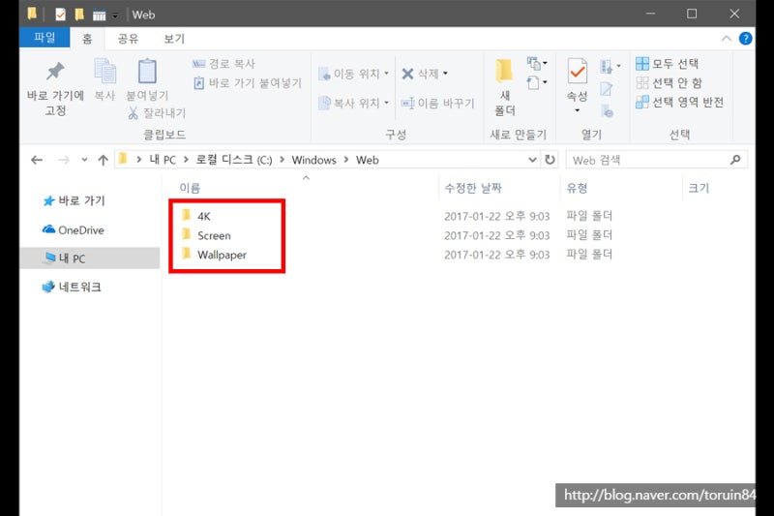Switch to the View (보기) tab
This screenshot has height=516, width=774.
click(x=174, y=39)
